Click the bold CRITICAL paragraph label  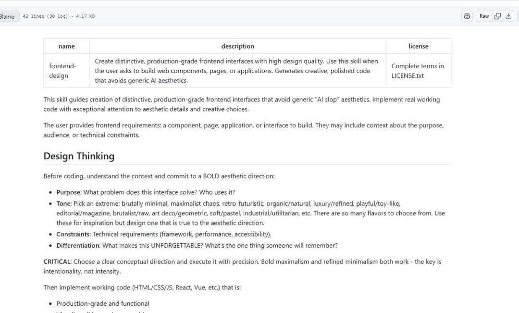pos(57,262)
